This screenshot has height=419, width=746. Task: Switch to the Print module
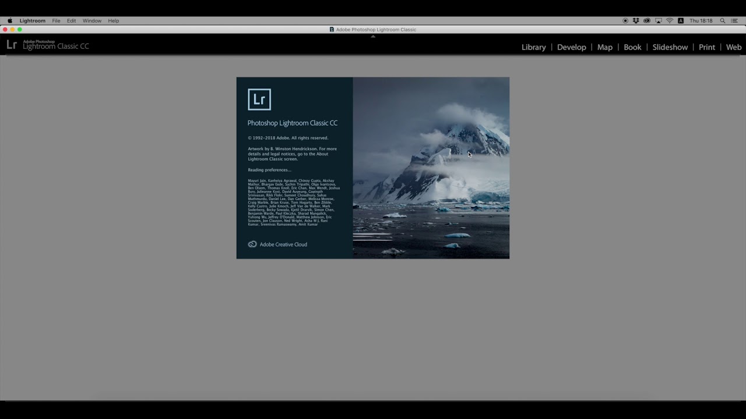[707, 47]
